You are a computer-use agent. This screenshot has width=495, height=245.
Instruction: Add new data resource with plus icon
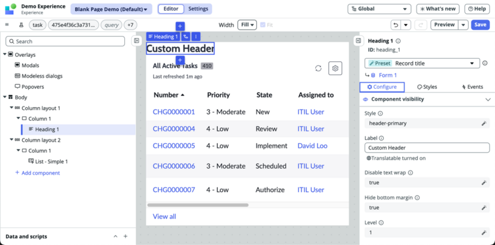pyautogui.click(x=126, y=236)
